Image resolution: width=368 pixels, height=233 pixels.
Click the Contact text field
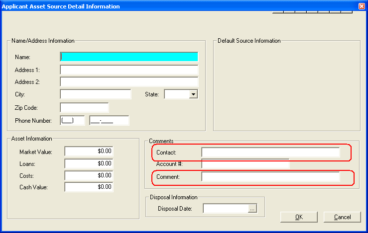coord(270,152)
